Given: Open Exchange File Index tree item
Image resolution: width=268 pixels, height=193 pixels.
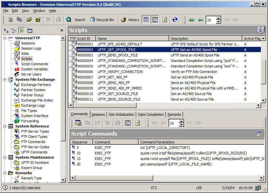Looking at the screenshot, I should pyautogui.click(x=37, y=100).
